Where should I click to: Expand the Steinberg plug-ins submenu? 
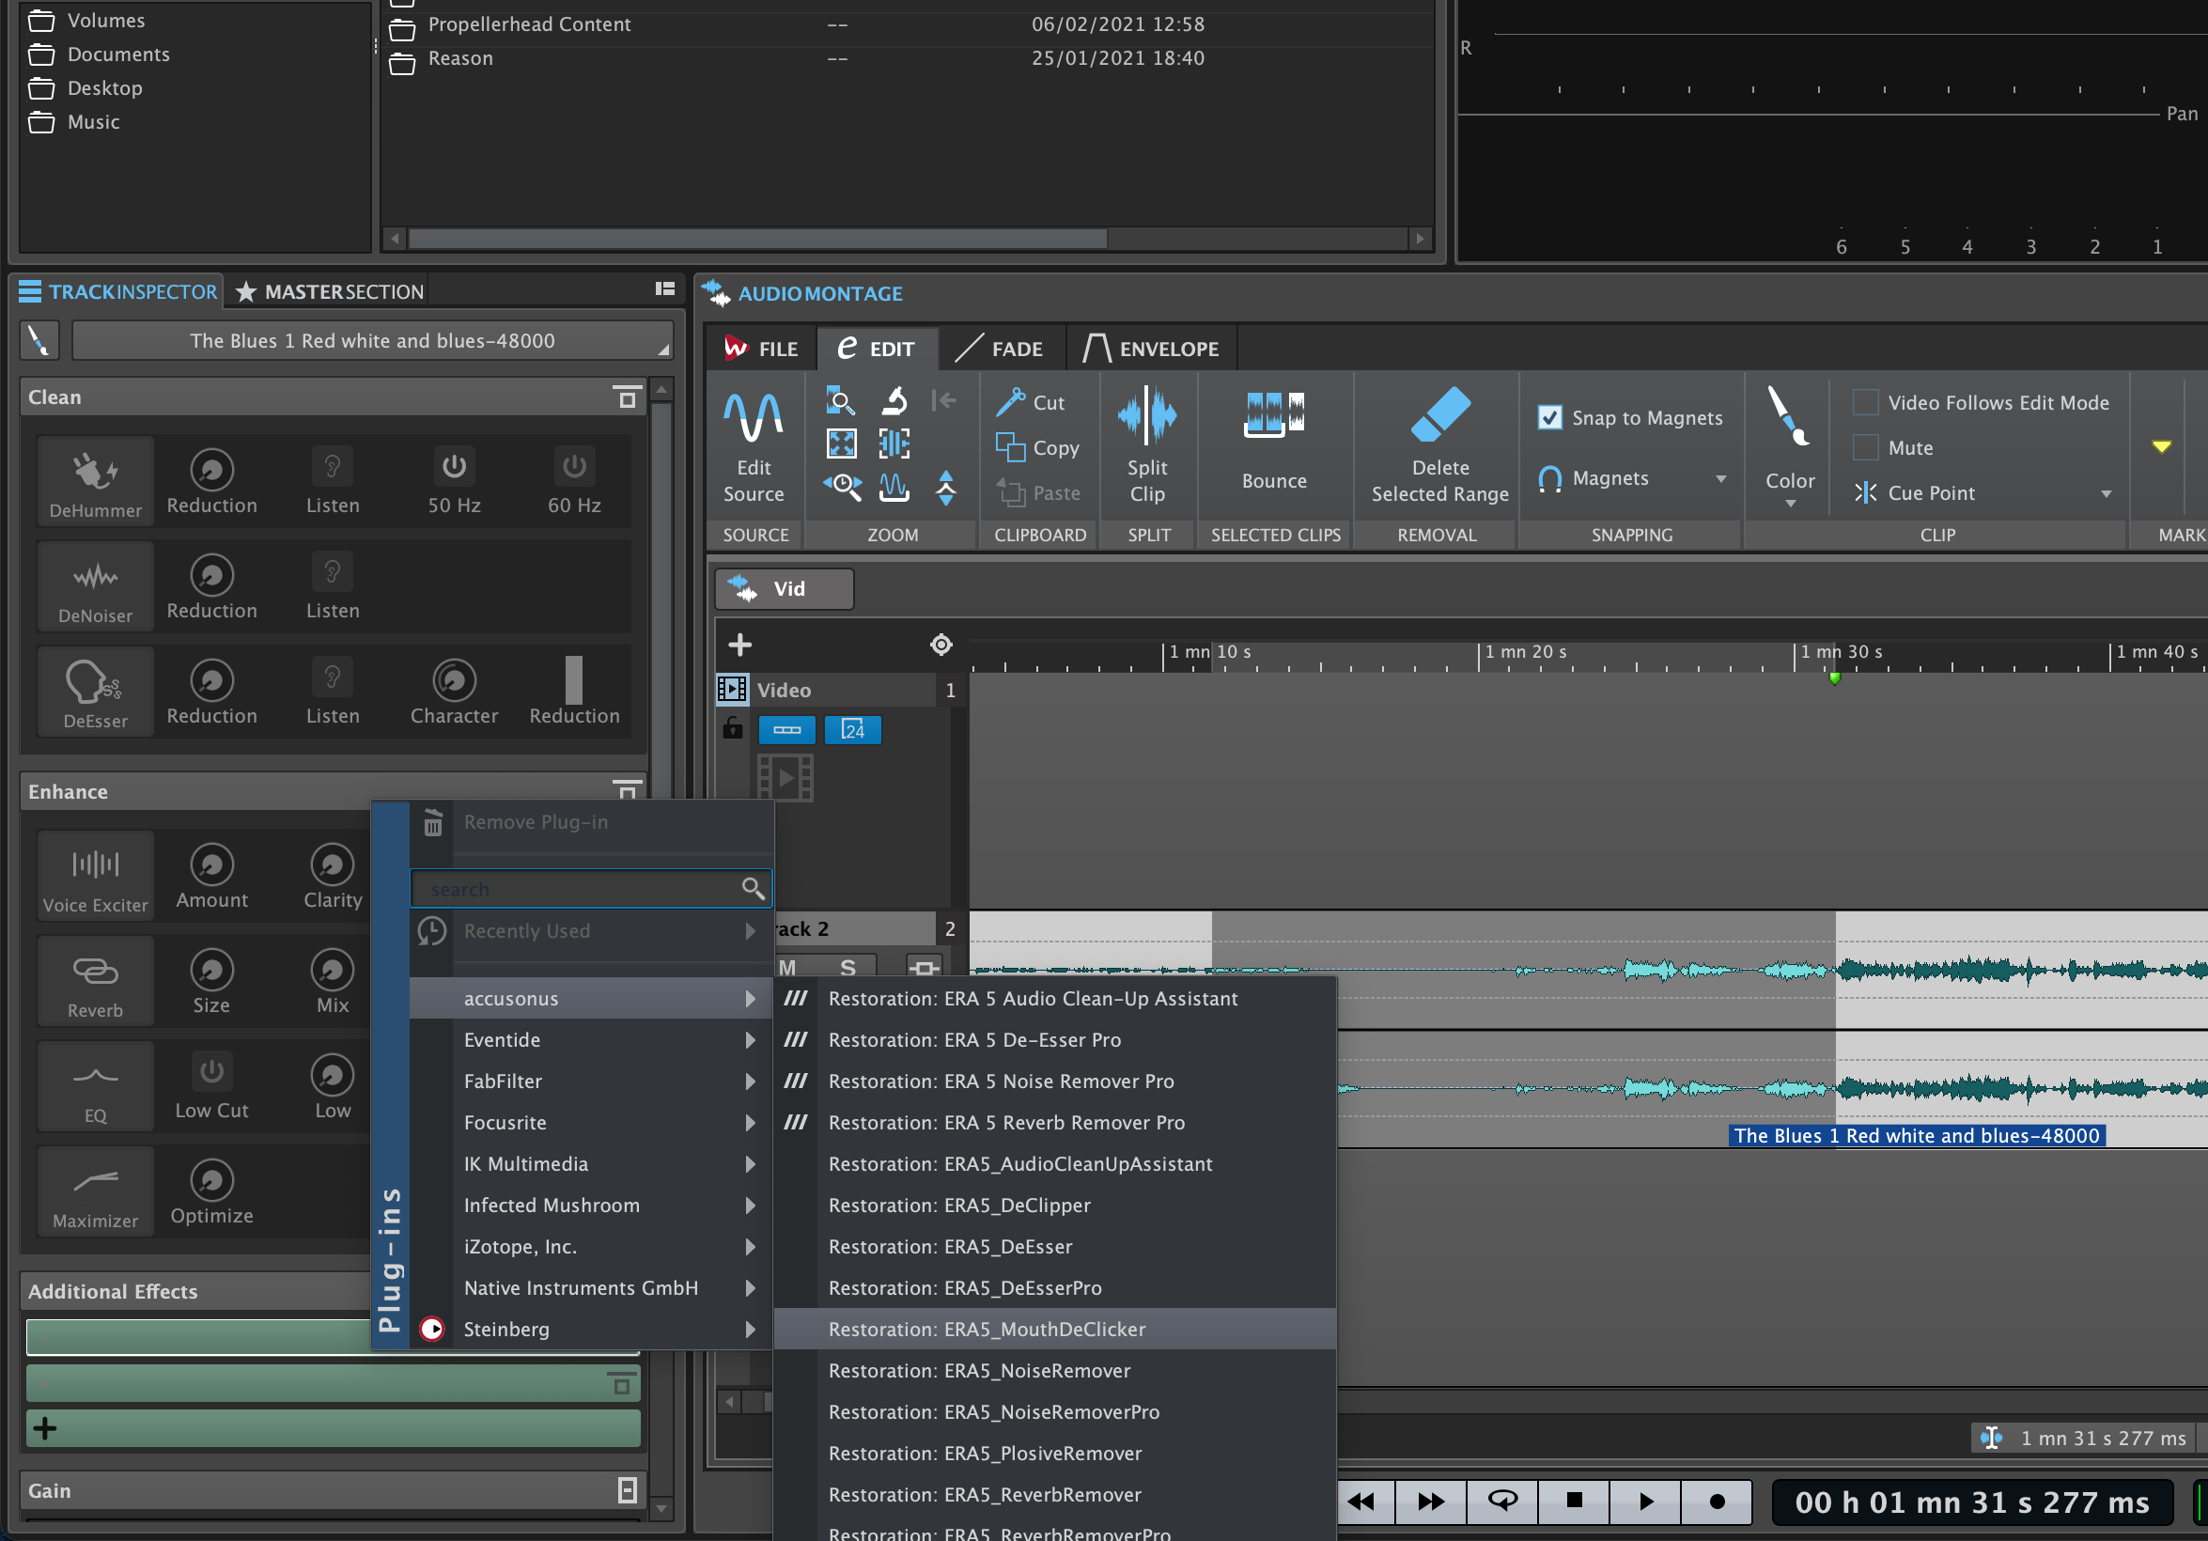(590, 1330)
